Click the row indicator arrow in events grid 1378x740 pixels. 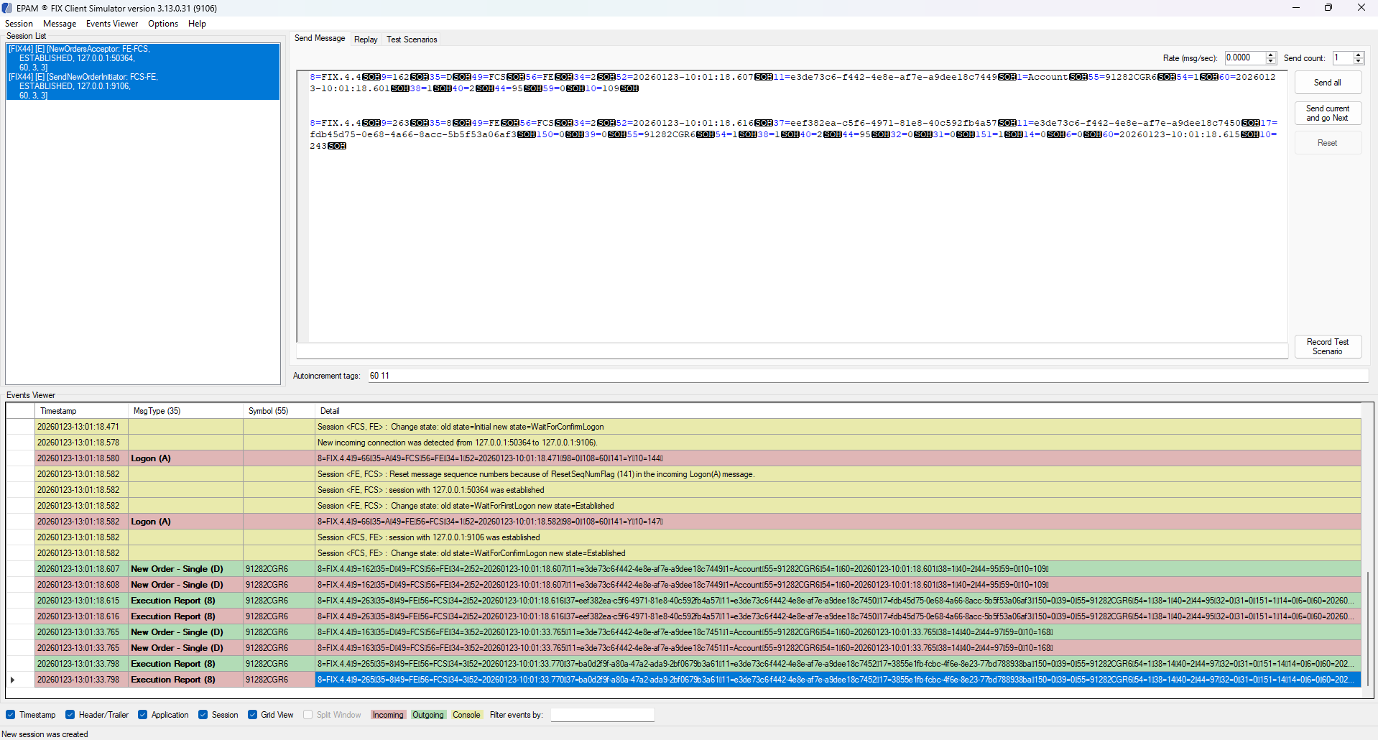click(x=12, y=680)
